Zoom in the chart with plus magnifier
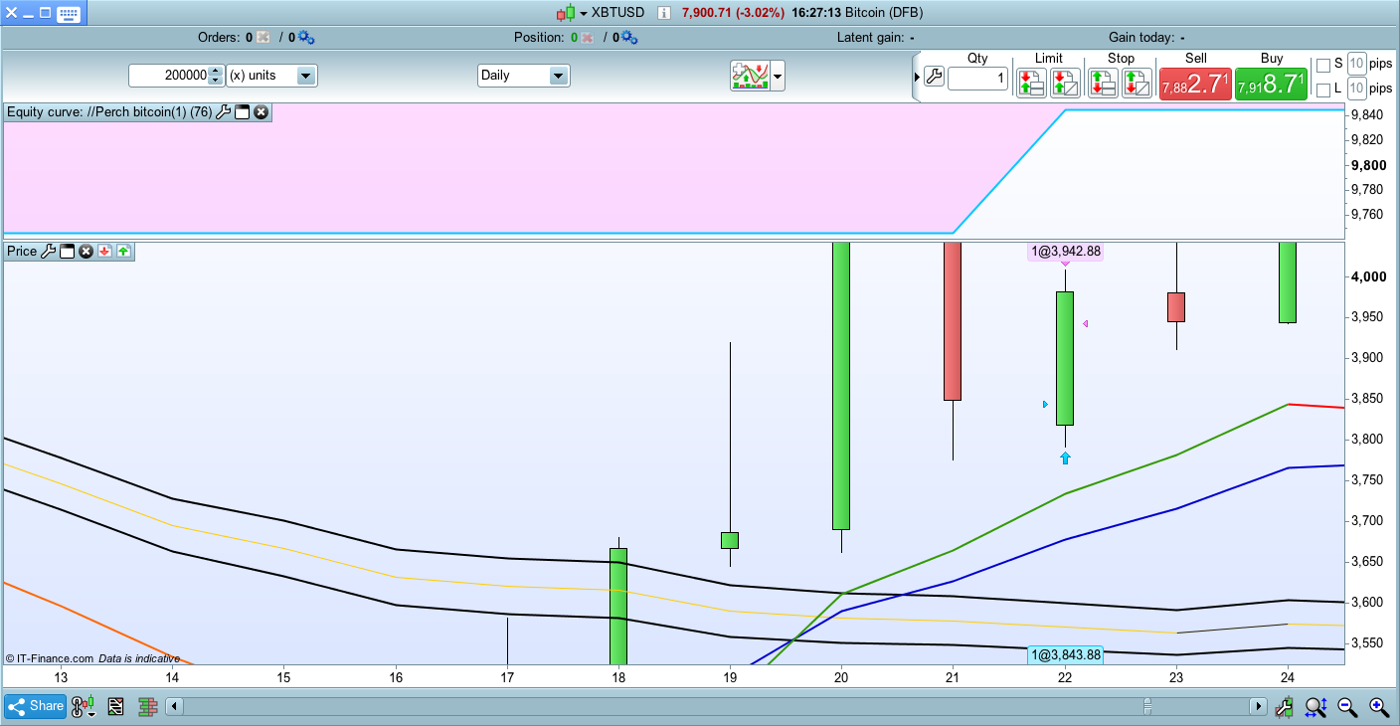Viewport: 1400px width, 726px height. tap(1379, 707)
